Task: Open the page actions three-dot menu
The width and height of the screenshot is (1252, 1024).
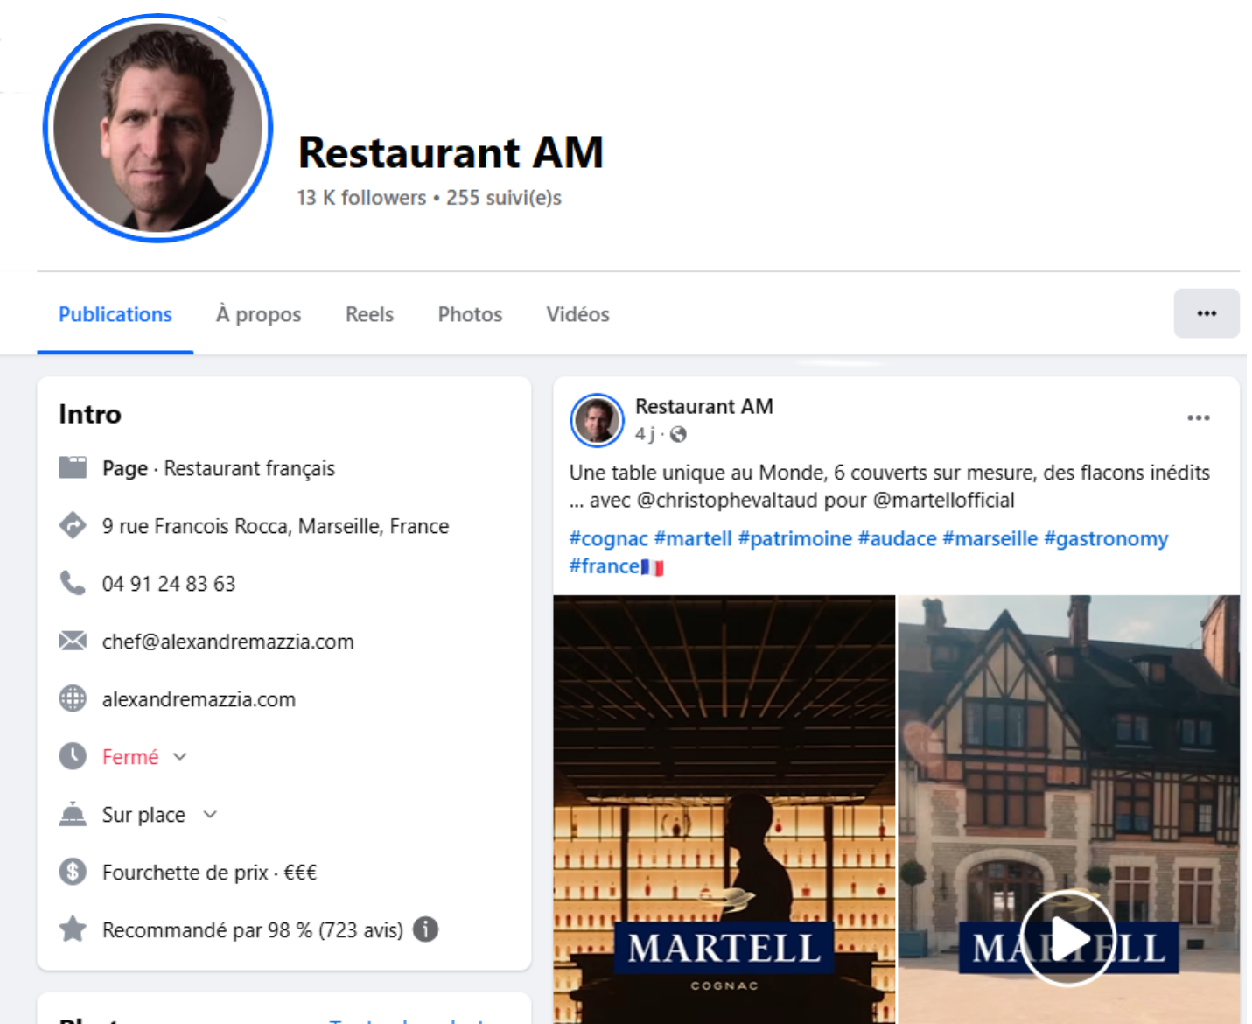Action: click(1207, 312)
